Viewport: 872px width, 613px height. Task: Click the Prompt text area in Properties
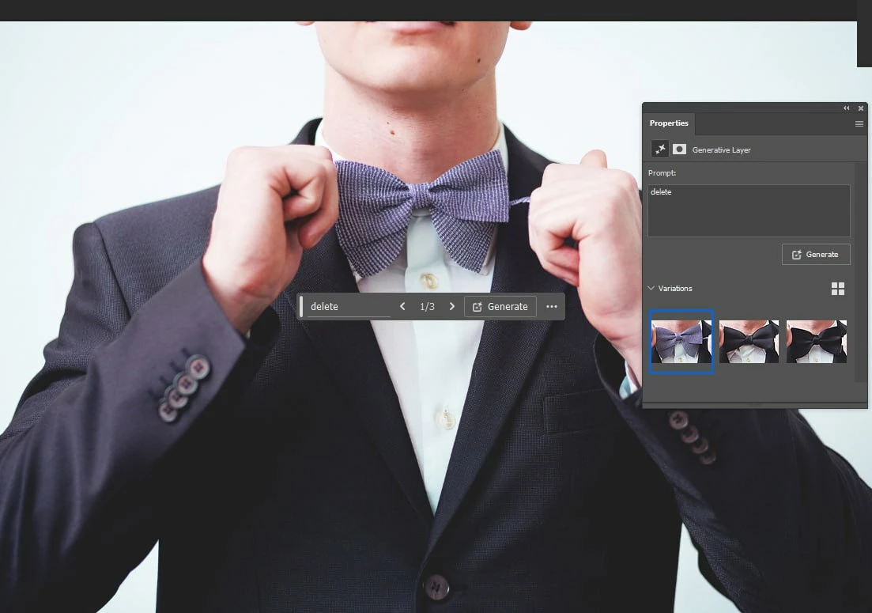click(749, 211)
